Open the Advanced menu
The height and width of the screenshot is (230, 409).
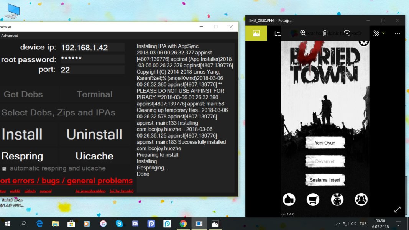tap(10, 36)
